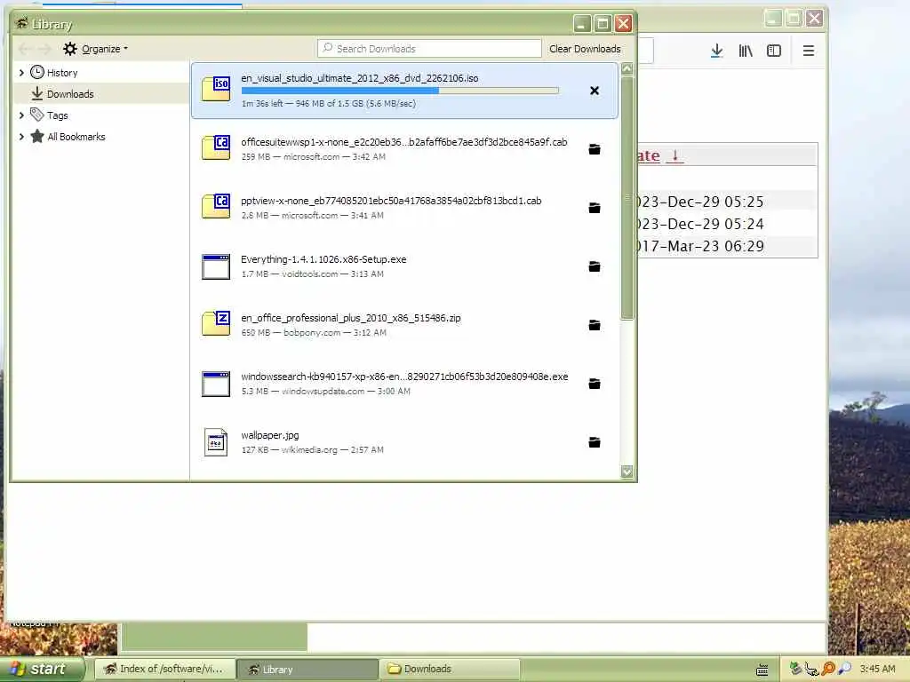Click the Search Downloads field

tap(429, 49)
